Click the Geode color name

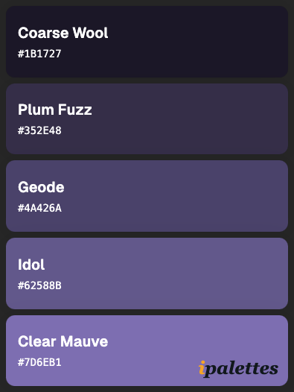pyautogui.click(x=41, y=187)
